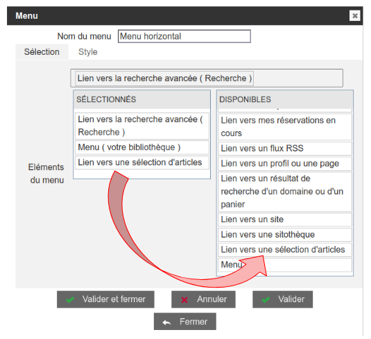Choose 'Lien vers un résultat de recherche' item
The image size is (371, 339).
click(x=285, y=192)
